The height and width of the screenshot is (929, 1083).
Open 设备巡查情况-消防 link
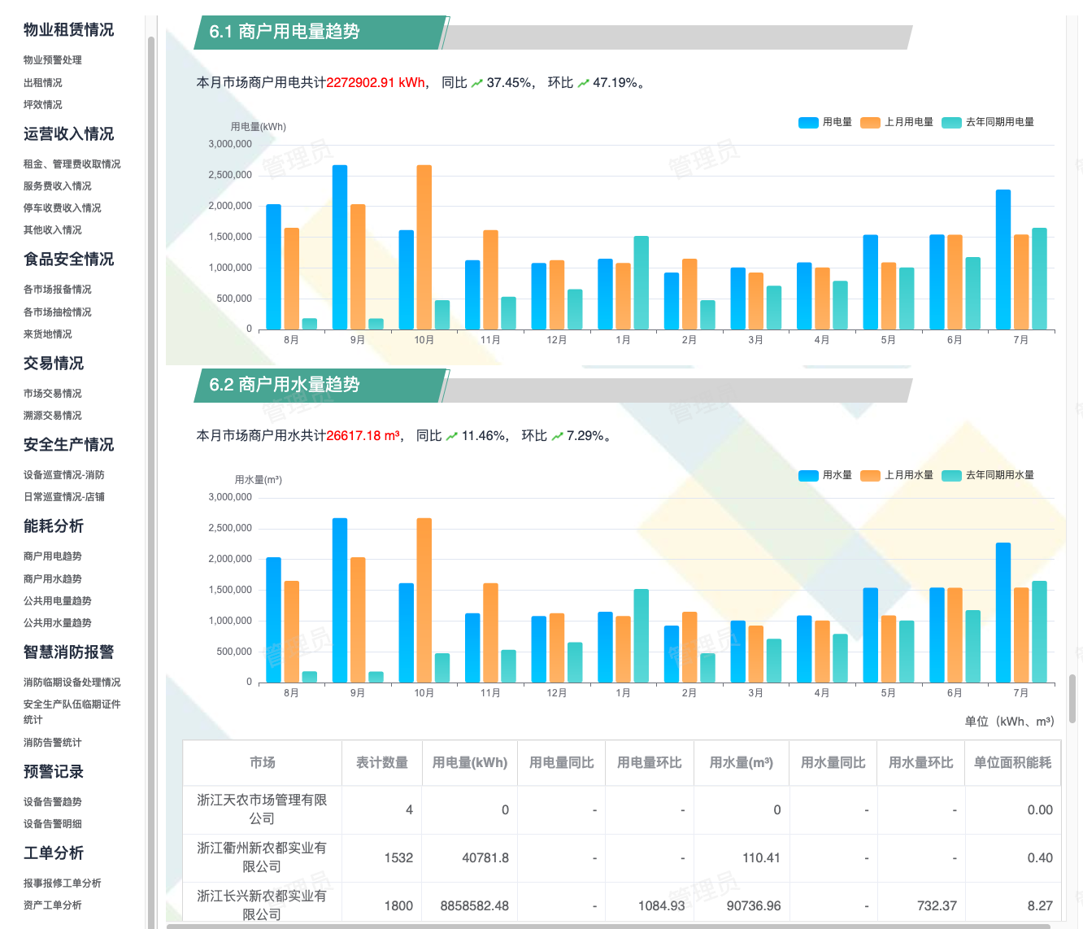[x=64, y=475]
